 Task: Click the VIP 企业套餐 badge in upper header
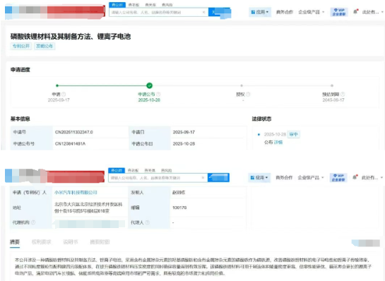coord(339,12)
